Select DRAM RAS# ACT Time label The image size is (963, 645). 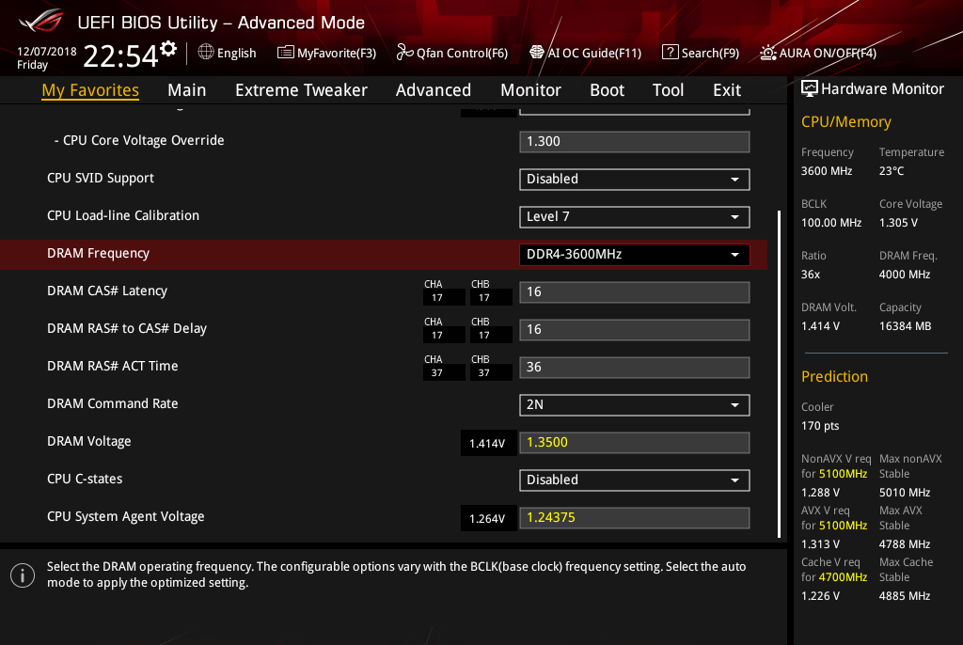tap(113, 366)
